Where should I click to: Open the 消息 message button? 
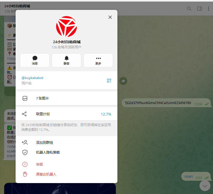[35, 60]
